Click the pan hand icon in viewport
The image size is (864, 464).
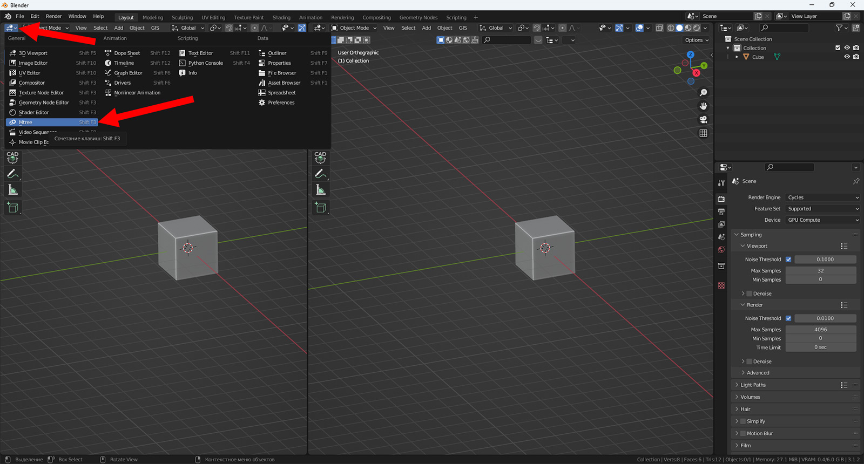tap(703, 106)
